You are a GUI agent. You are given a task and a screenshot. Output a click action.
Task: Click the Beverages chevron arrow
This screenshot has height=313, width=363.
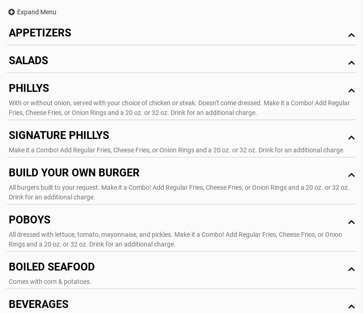[x=351, y=307]
